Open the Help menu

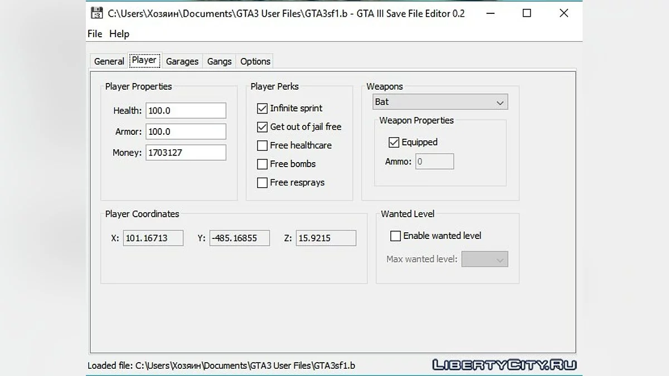pos(119,34)
